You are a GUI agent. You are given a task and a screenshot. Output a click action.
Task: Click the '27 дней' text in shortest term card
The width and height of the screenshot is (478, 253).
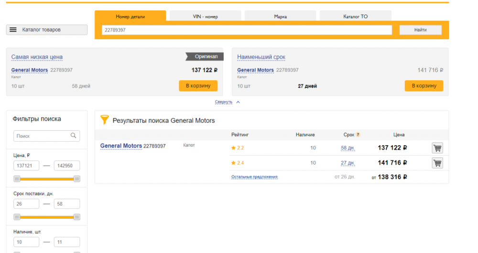pyautogui.click(x=307, y=86)
